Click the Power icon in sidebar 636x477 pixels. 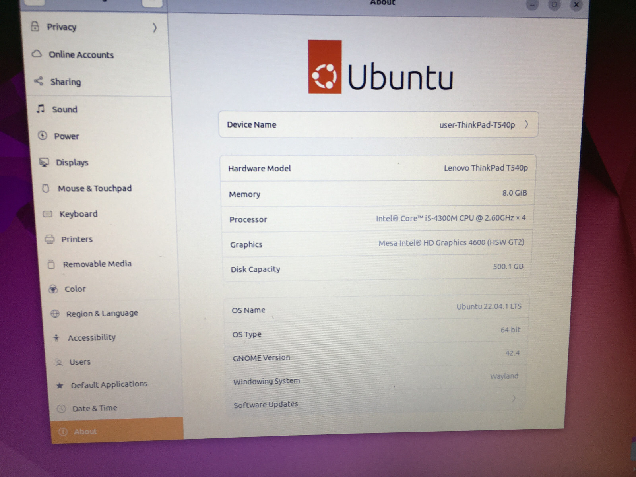(43, 136)
